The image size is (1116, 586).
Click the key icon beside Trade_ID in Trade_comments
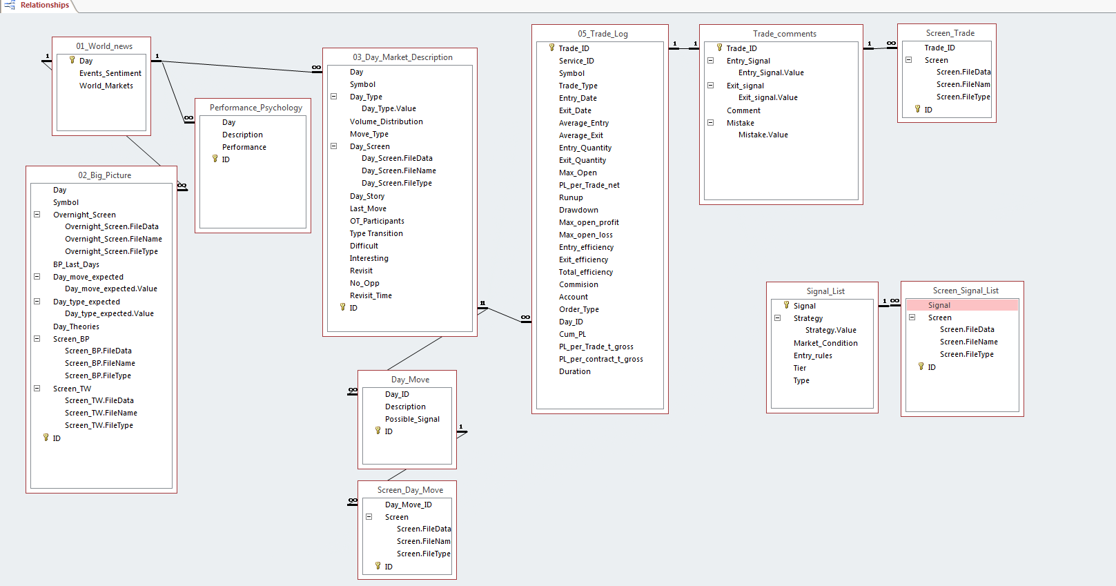click(719, 48)
